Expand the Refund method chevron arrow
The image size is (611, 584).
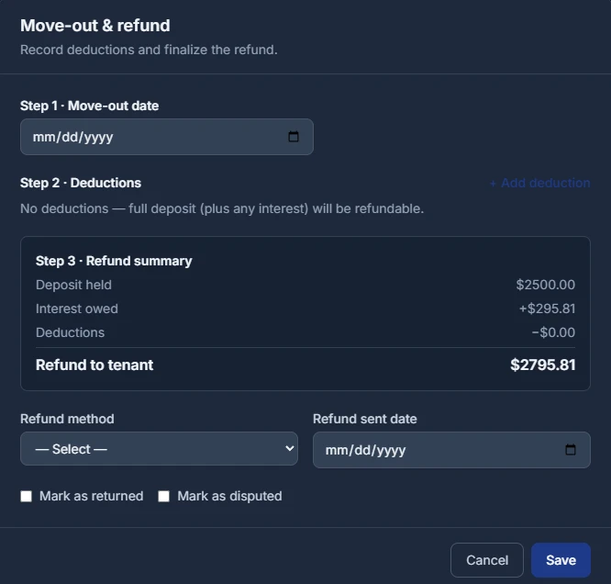pyautogui.click(x=290, y=448)
